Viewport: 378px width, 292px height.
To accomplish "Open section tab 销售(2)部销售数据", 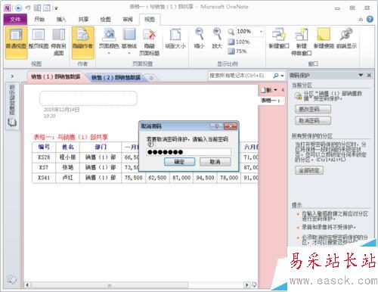I will pyautogui.click(x=116, y=77).
